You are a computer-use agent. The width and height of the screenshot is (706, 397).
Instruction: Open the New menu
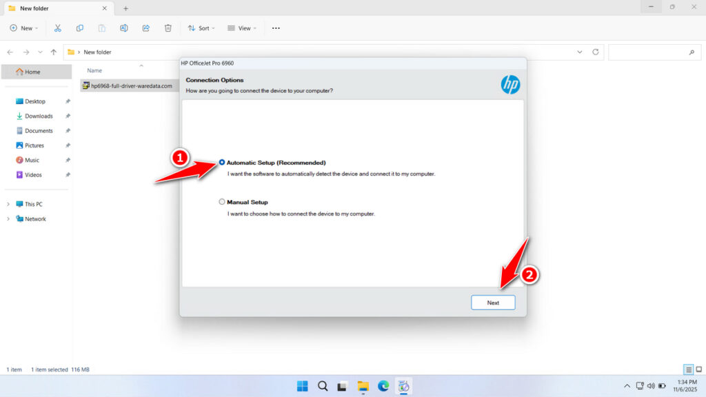(x=23, y=28)
